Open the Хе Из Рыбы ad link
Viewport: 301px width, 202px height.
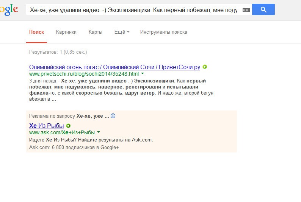pos(46,126)
